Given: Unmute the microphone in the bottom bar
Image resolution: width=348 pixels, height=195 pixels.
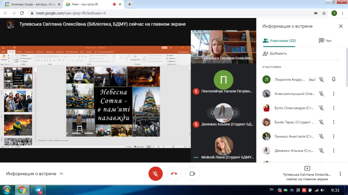Looking at the screenshot, I should coord(156,174).
